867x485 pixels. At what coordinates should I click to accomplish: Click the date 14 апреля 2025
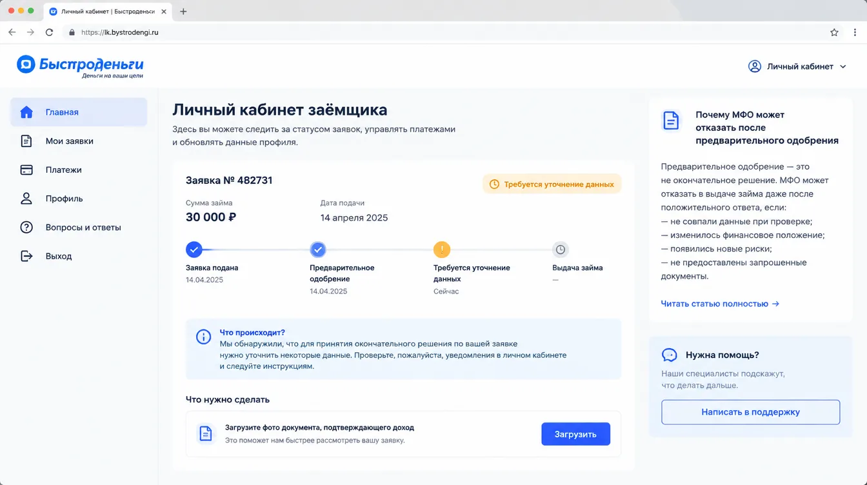354,218
